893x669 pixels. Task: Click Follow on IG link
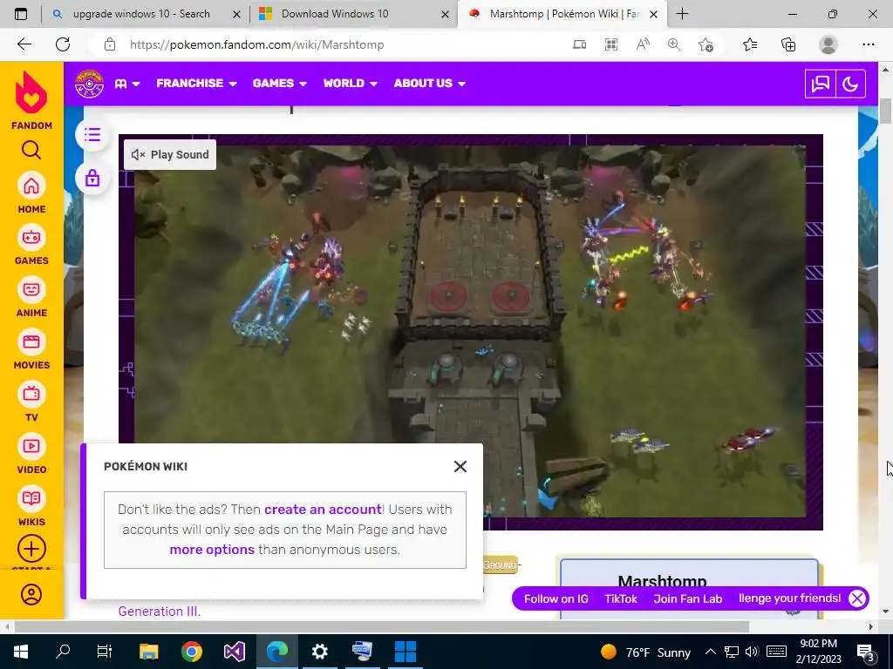(x=556, y=598)
